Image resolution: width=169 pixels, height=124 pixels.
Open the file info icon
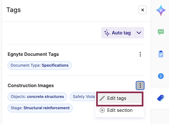[161, 76]
